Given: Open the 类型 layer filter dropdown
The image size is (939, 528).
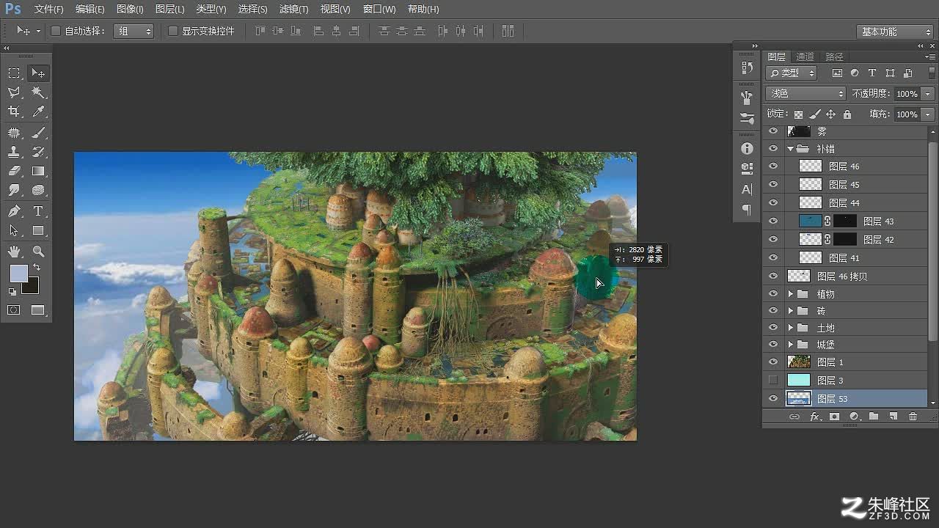Looking at the screenshot, I should (792, 73).
